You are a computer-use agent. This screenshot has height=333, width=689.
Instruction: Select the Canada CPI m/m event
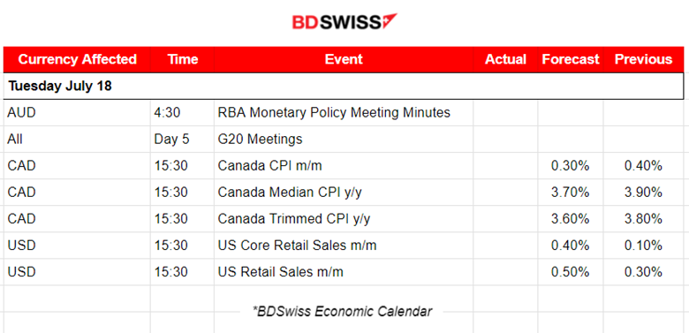(x=272, y=166)
